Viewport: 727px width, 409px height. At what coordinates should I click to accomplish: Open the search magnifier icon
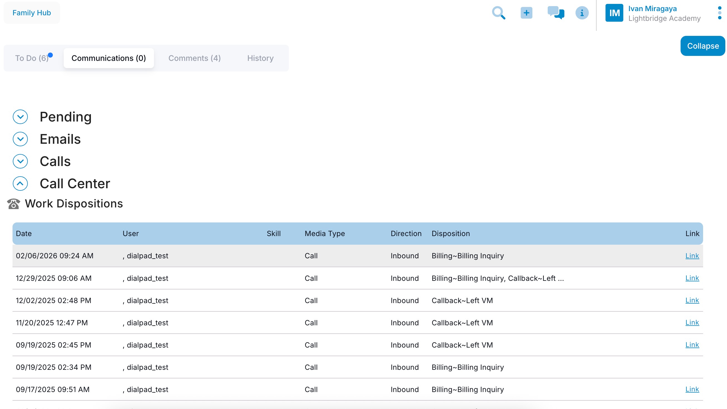tap(498, 13)
